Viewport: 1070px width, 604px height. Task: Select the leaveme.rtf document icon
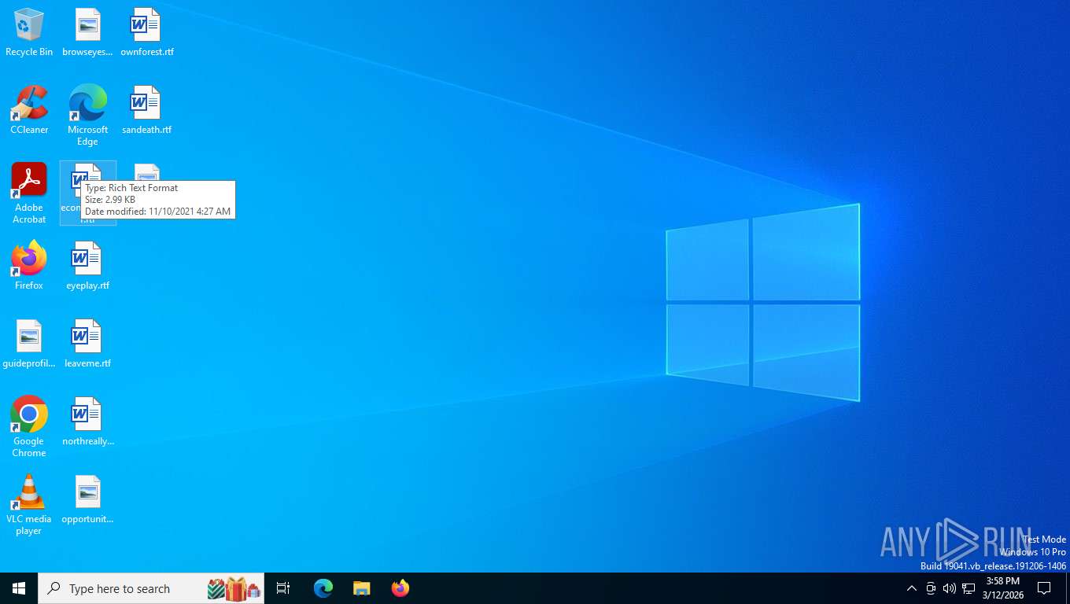pos(87,344)
